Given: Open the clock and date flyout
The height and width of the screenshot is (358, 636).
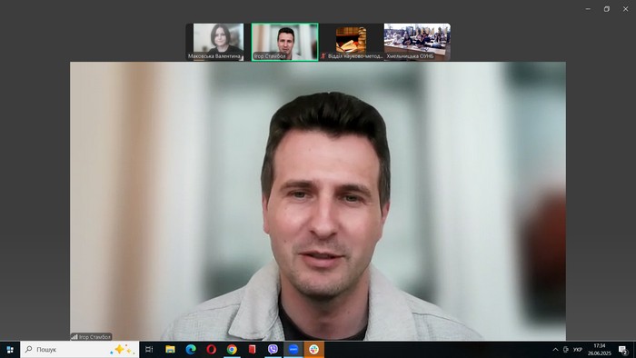Looking at the screenshot, I should coord(600,350).
